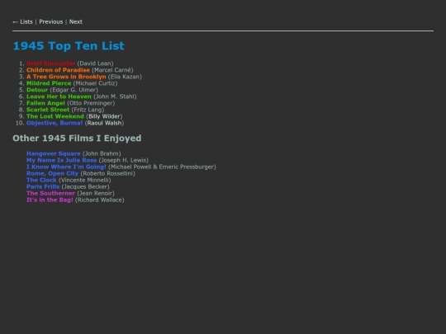
Task: Open Brief Encounter film link
Action: 51,64
